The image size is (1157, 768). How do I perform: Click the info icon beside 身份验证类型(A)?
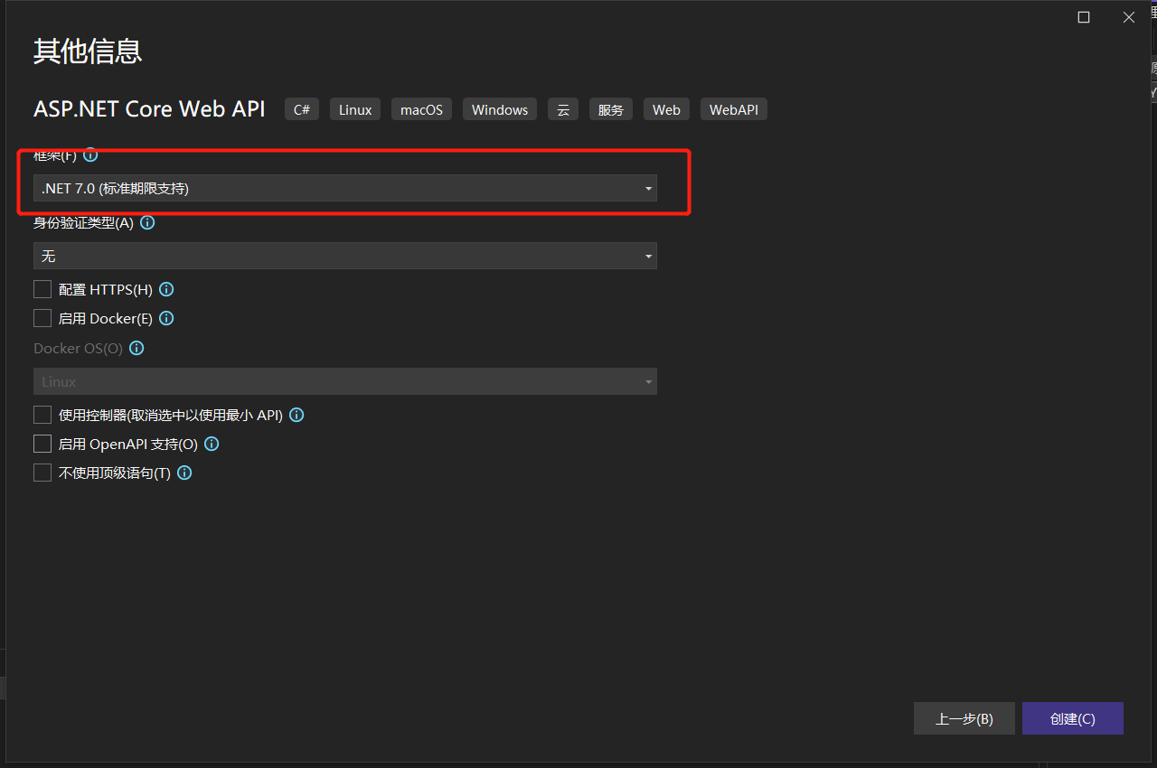147,222
